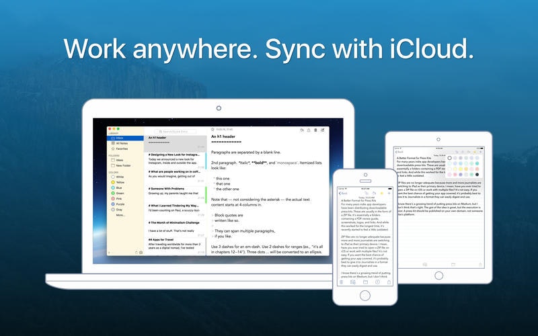Tap the share icon on iPhone bottom bar
This screenshot has height=336, width=538.
tap(389, 282)
